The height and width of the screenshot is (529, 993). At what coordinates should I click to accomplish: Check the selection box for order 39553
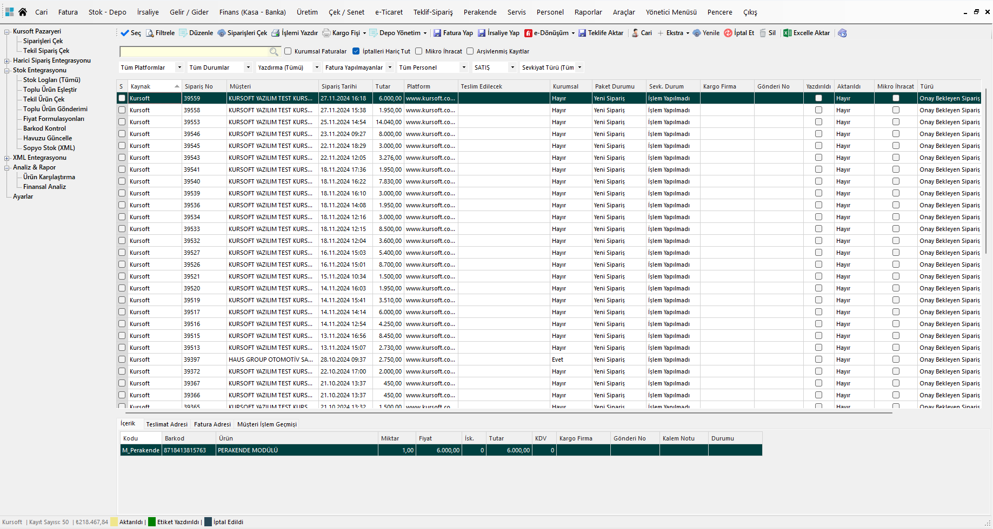(x=122, y=122)
